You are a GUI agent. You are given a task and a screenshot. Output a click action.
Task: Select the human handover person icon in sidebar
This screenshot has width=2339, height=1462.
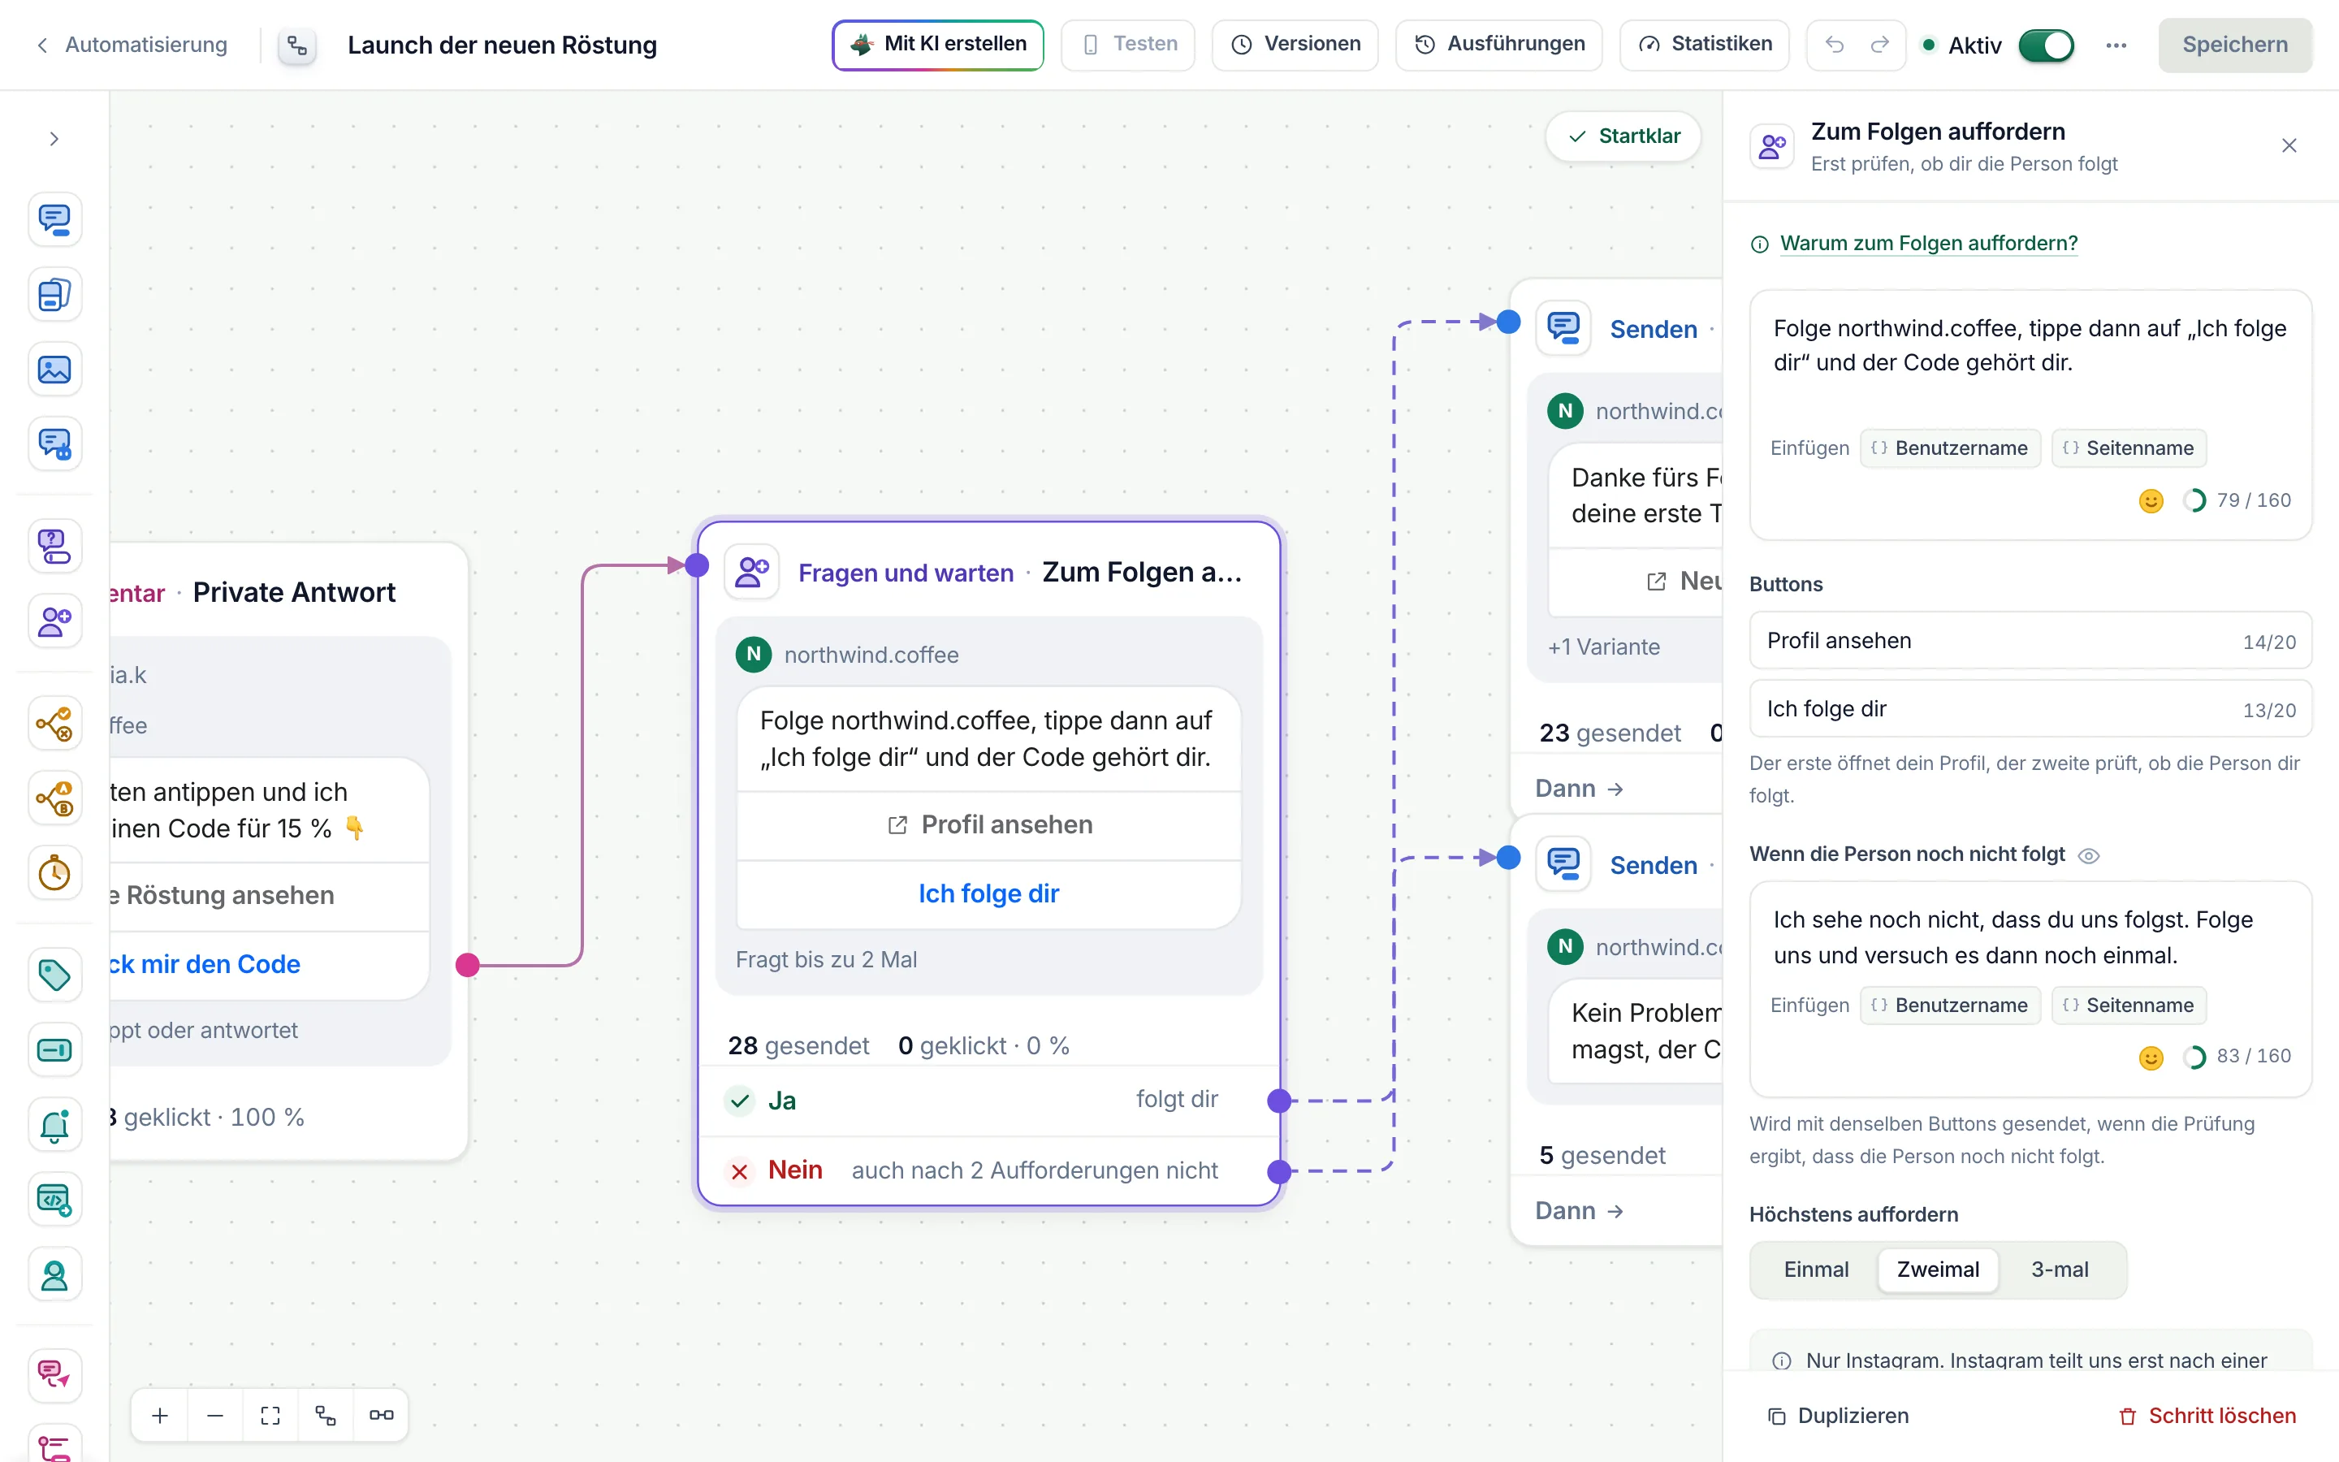click(54, 1274)
